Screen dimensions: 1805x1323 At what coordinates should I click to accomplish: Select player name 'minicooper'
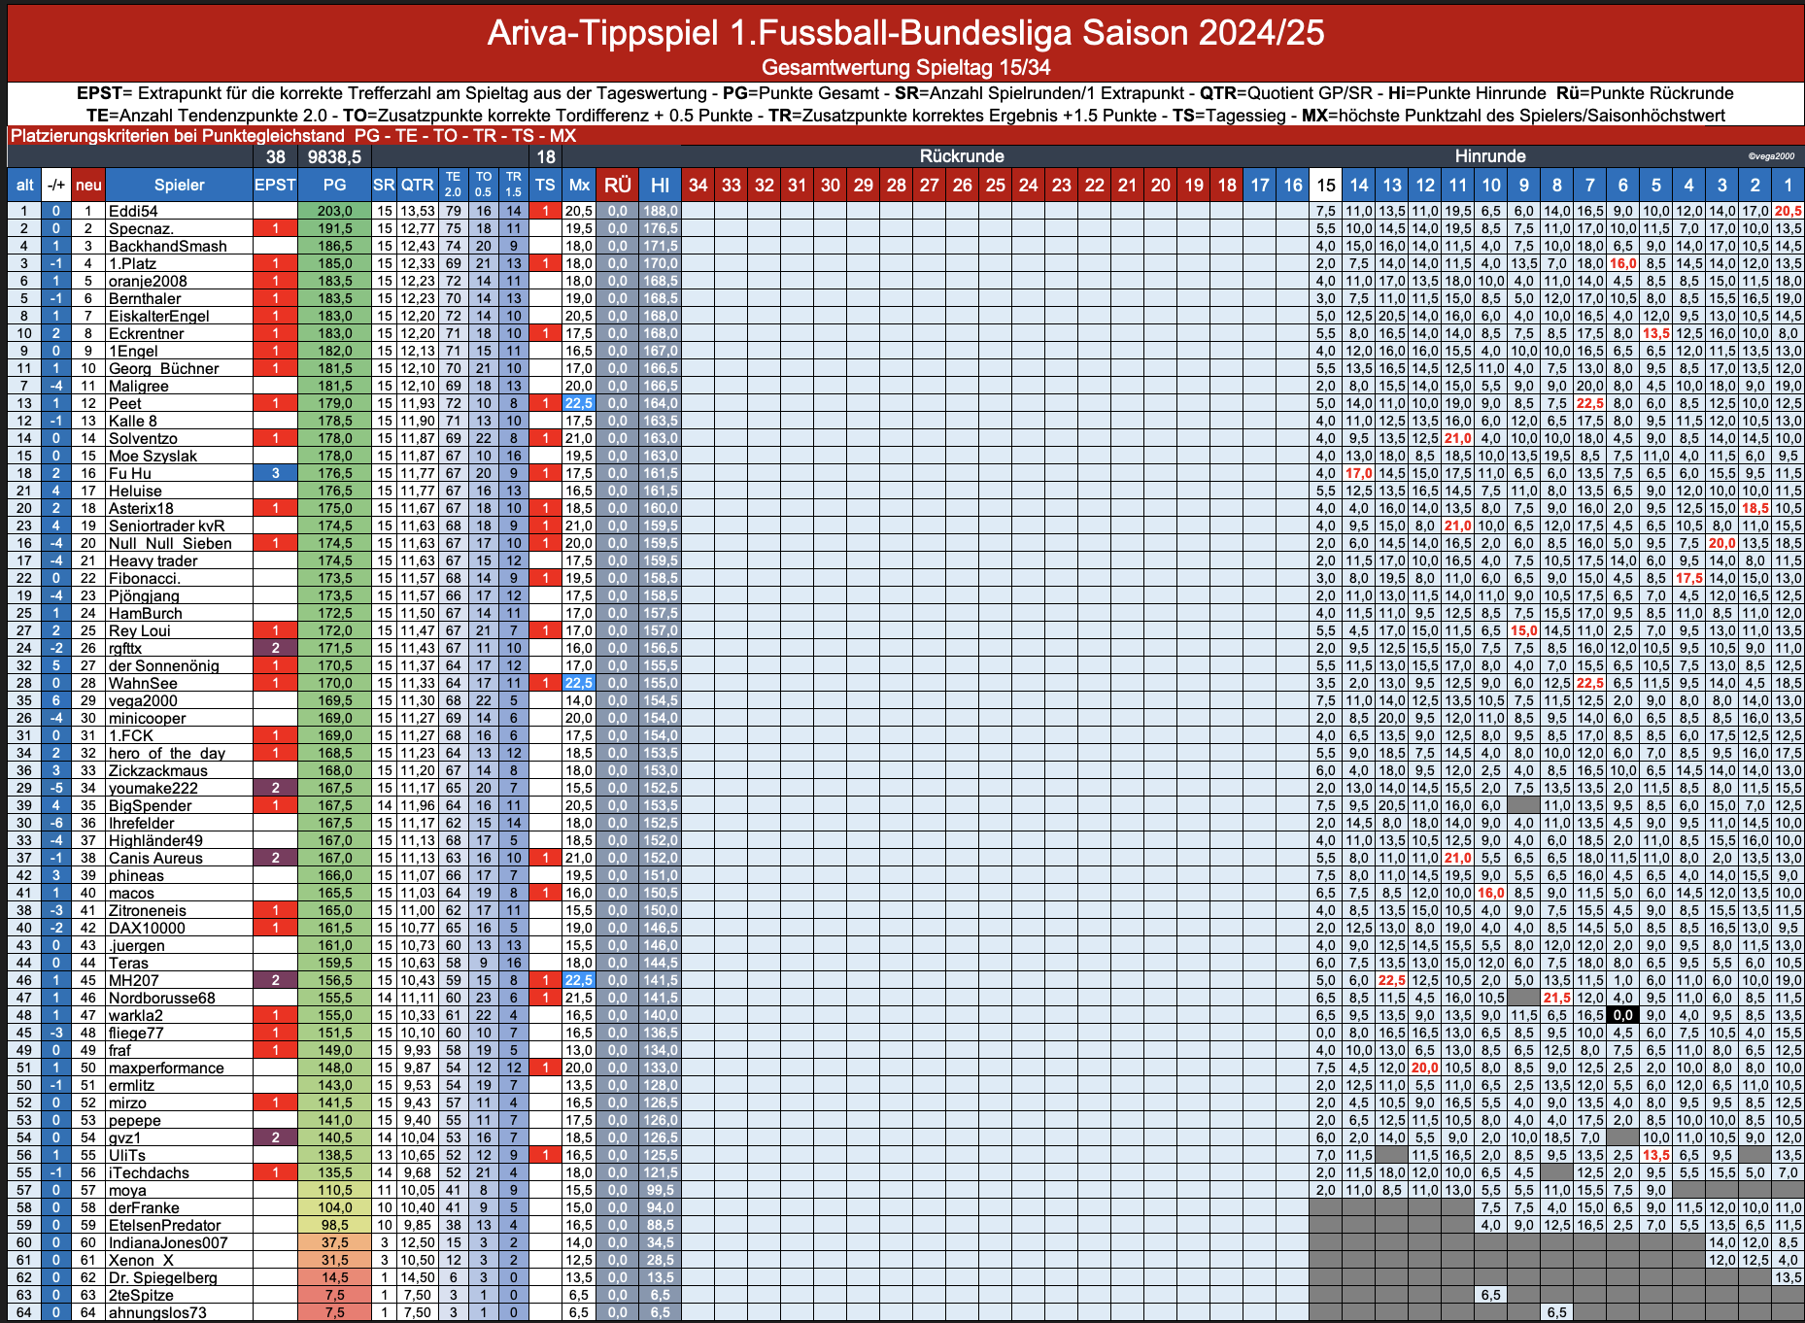[147, 718]
